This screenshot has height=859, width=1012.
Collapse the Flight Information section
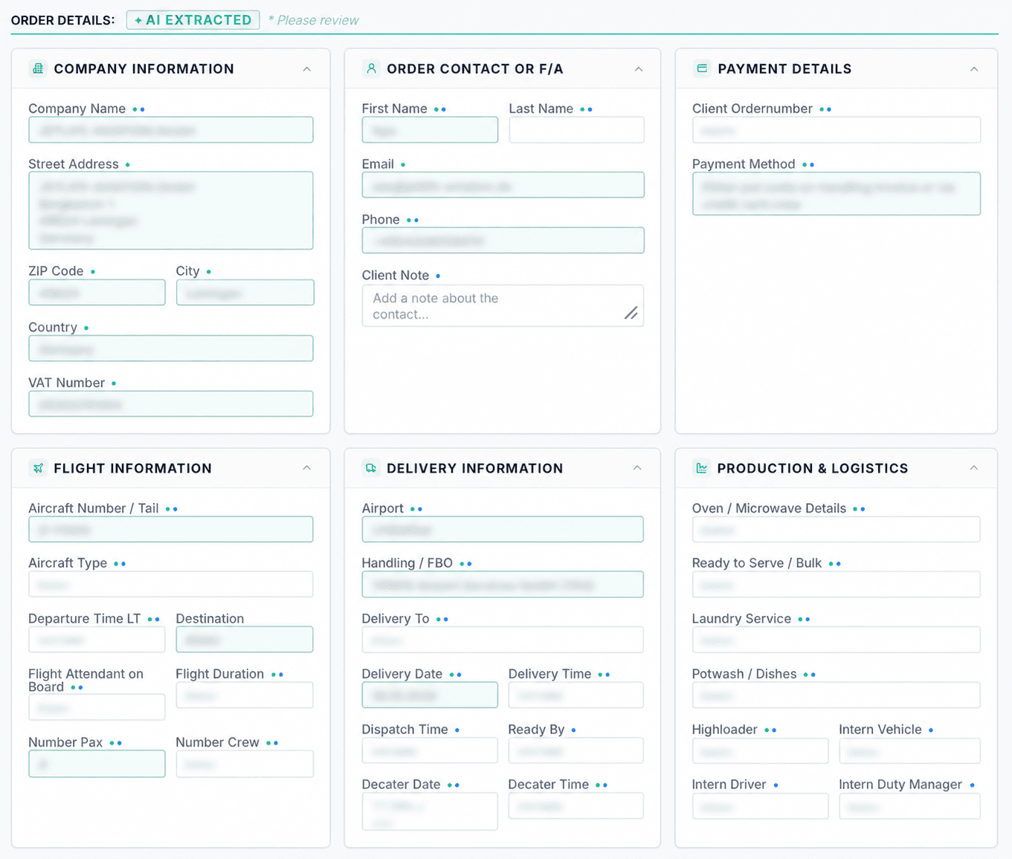[307, 468]
